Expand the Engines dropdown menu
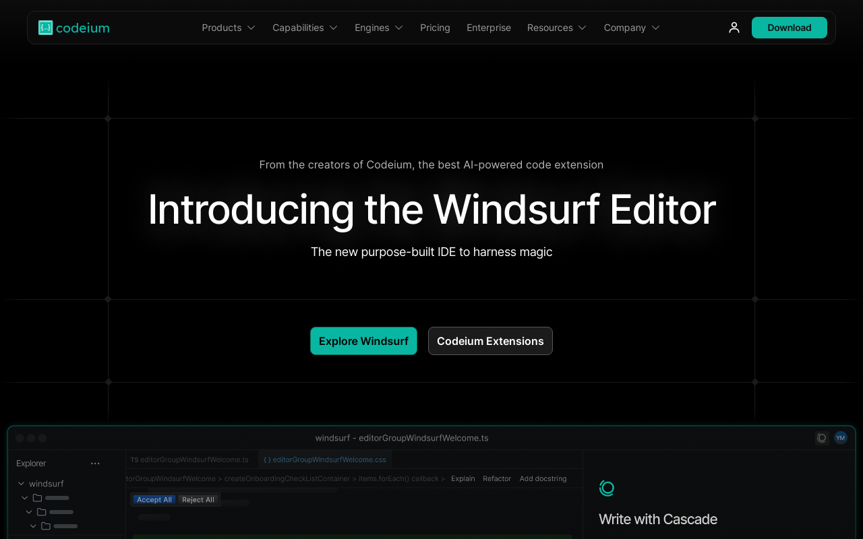This screenshot has height=539, width=863. 379,28
